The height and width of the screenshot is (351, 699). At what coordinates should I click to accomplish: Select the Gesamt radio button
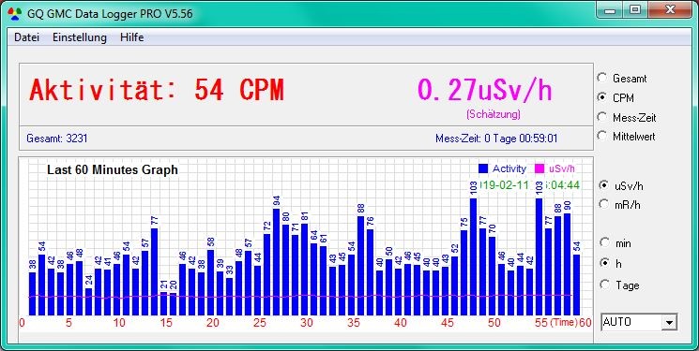click(x=601, y=78)
